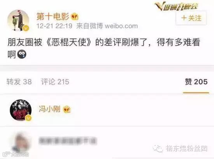
Task: Tap the crown membership badge beside 第十电影
Action: pos(75,17)
